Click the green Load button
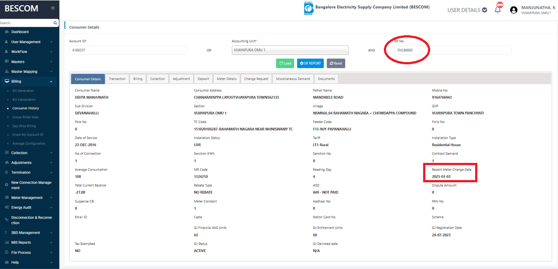The width and height of the screenshot is (558, 269). (285, 63)
